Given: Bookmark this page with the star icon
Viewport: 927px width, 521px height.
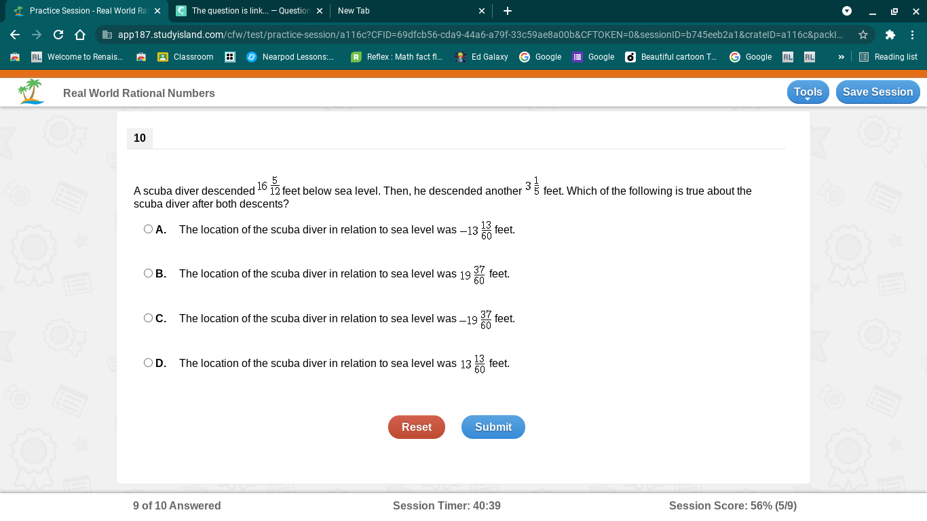Looking at the screenshot, I should (863, 35).
